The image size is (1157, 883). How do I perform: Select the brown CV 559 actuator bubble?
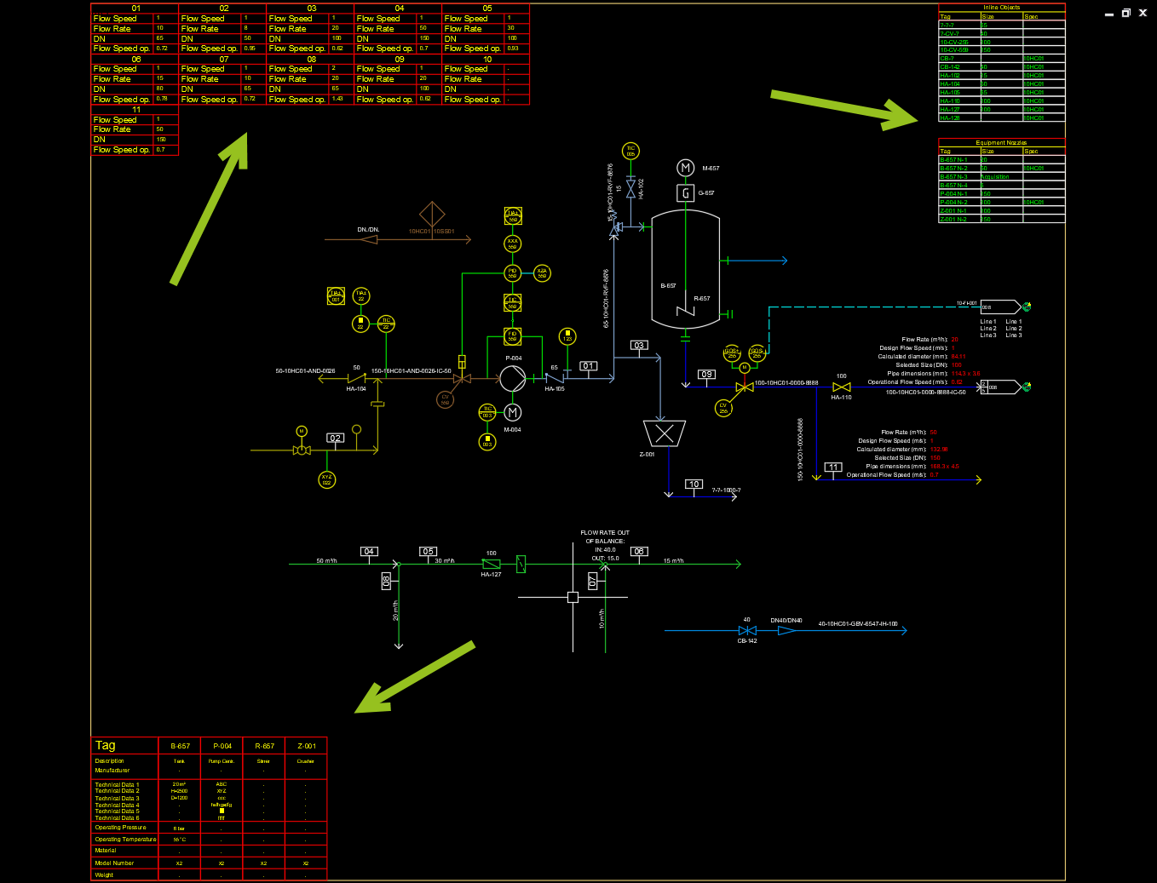tap(445, 399)
